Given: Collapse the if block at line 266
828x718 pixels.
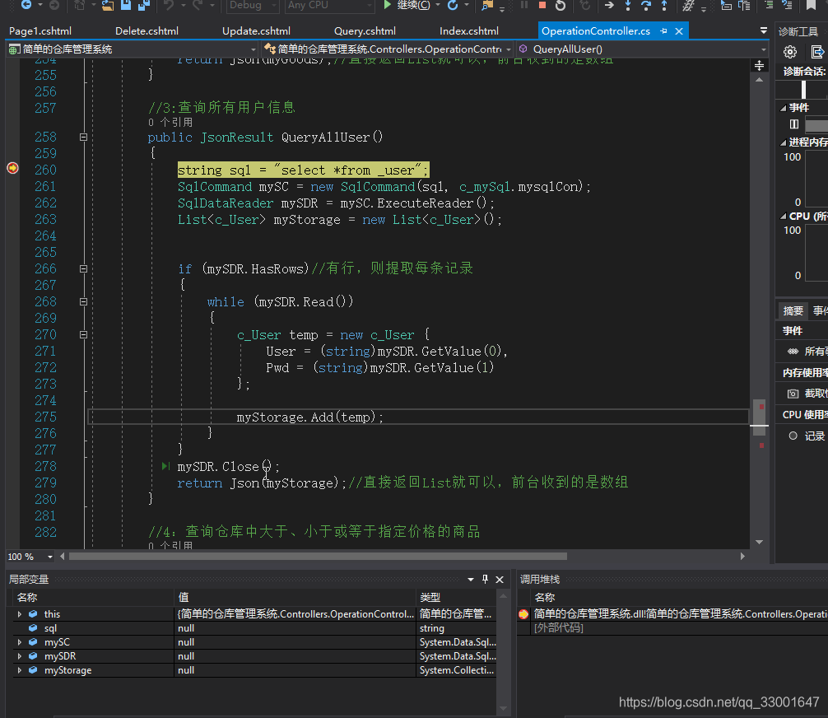Looking at the screenshot, I should pos(83,269).
